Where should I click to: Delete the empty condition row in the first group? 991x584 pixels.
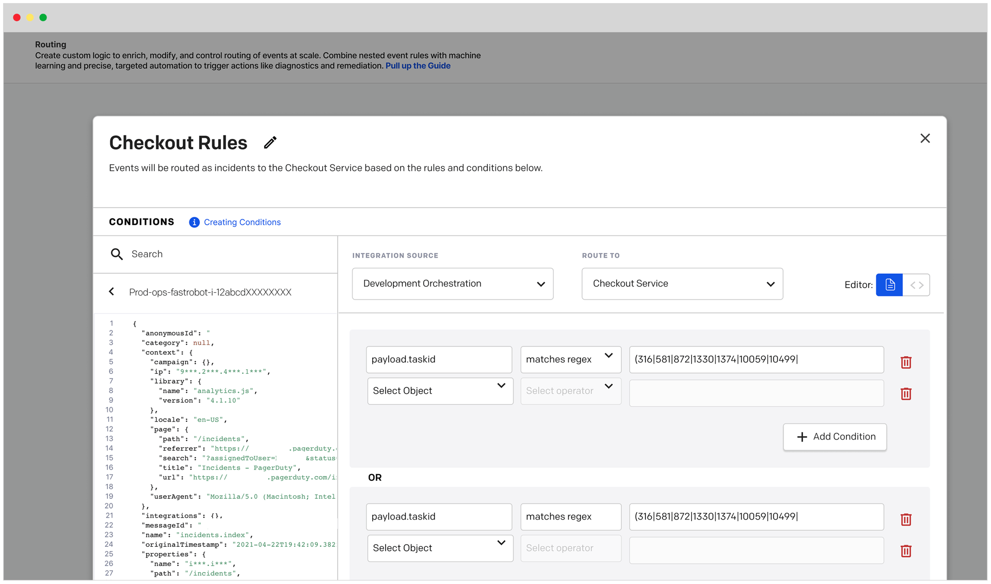pyautogui.click(x=906, y=394)
